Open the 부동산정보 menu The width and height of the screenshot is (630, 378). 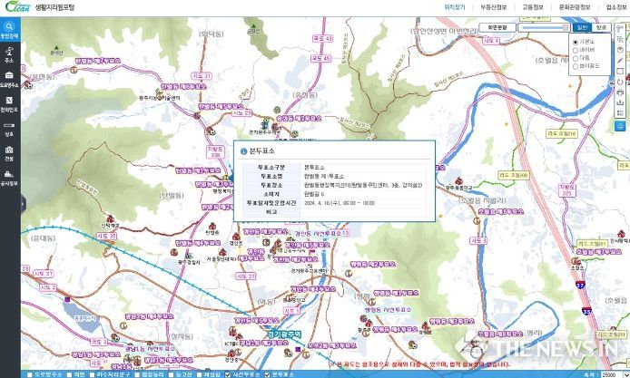pyautogui.click(x=494, y=7)
